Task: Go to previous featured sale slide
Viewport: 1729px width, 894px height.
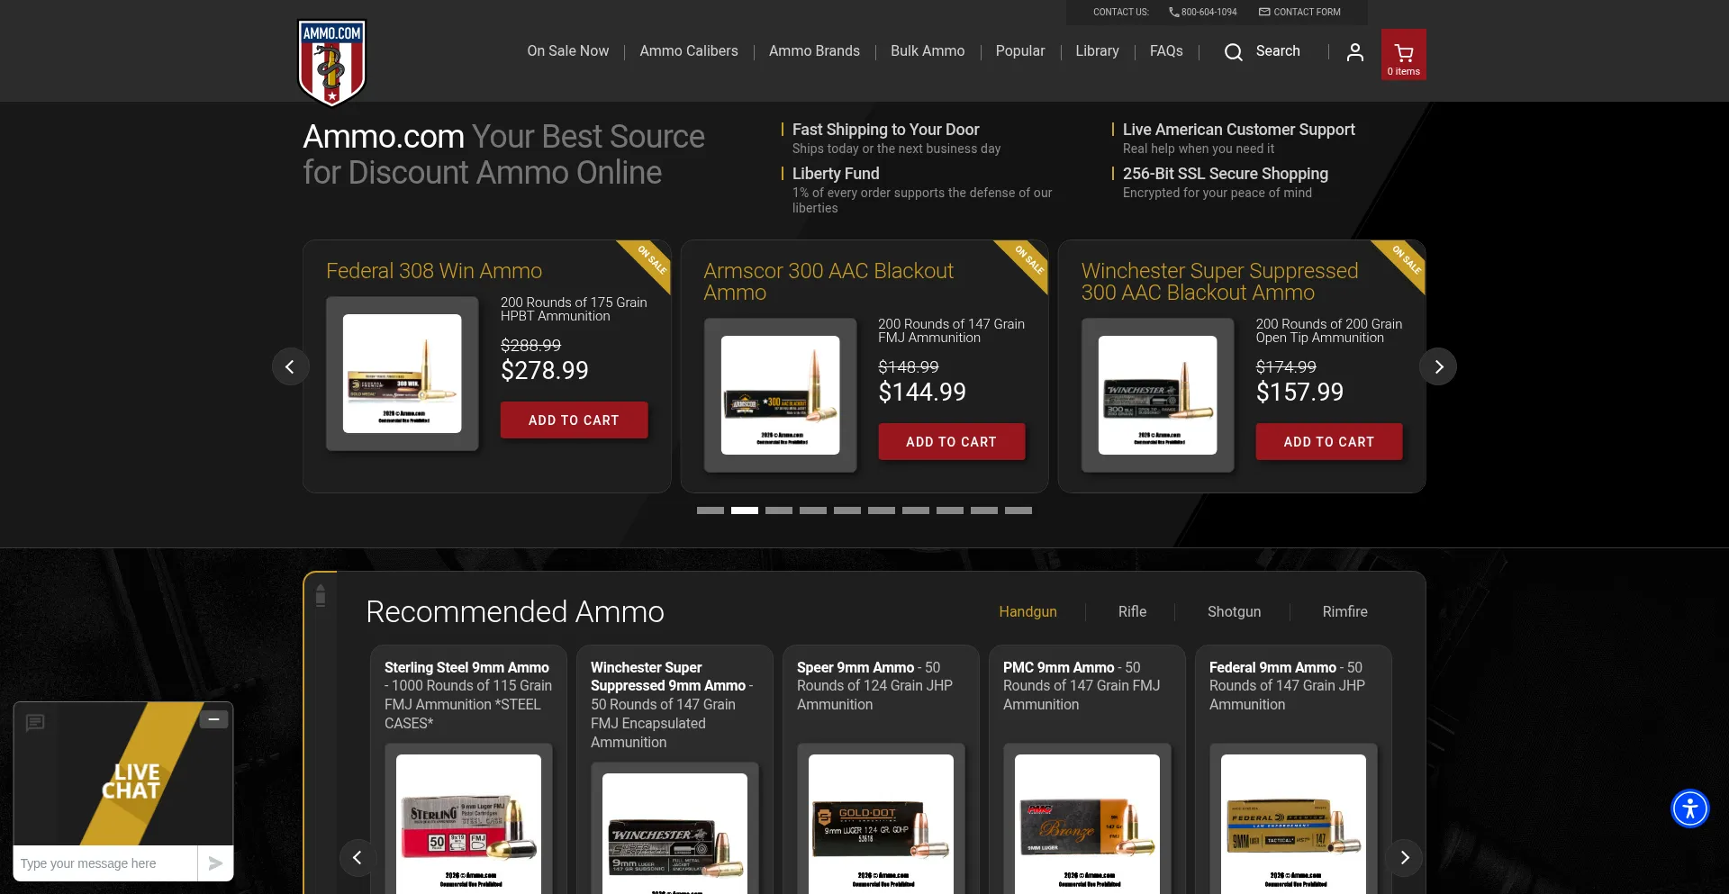Action: click(290, 366)
